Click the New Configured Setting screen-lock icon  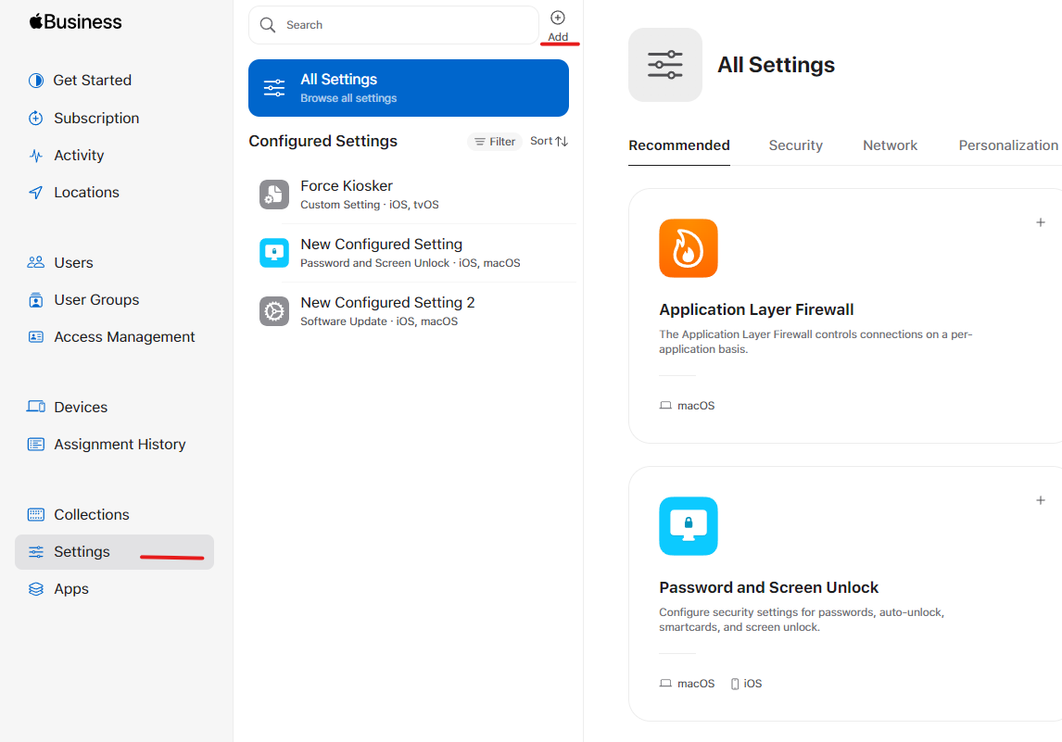pyautogui.click(x=274, y=253)
